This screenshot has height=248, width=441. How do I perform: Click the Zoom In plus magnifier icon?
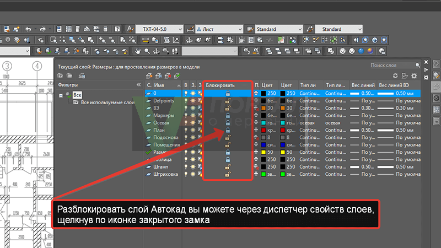click(x=102, y=40)
